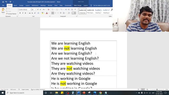Open the font size dropdown
This screenshot has height=95, width=169.
point(35,9)
